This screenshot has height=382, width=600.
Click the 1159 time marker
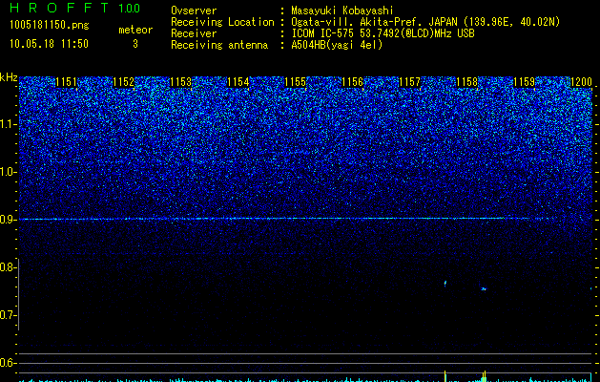click(x=525, y=82)
